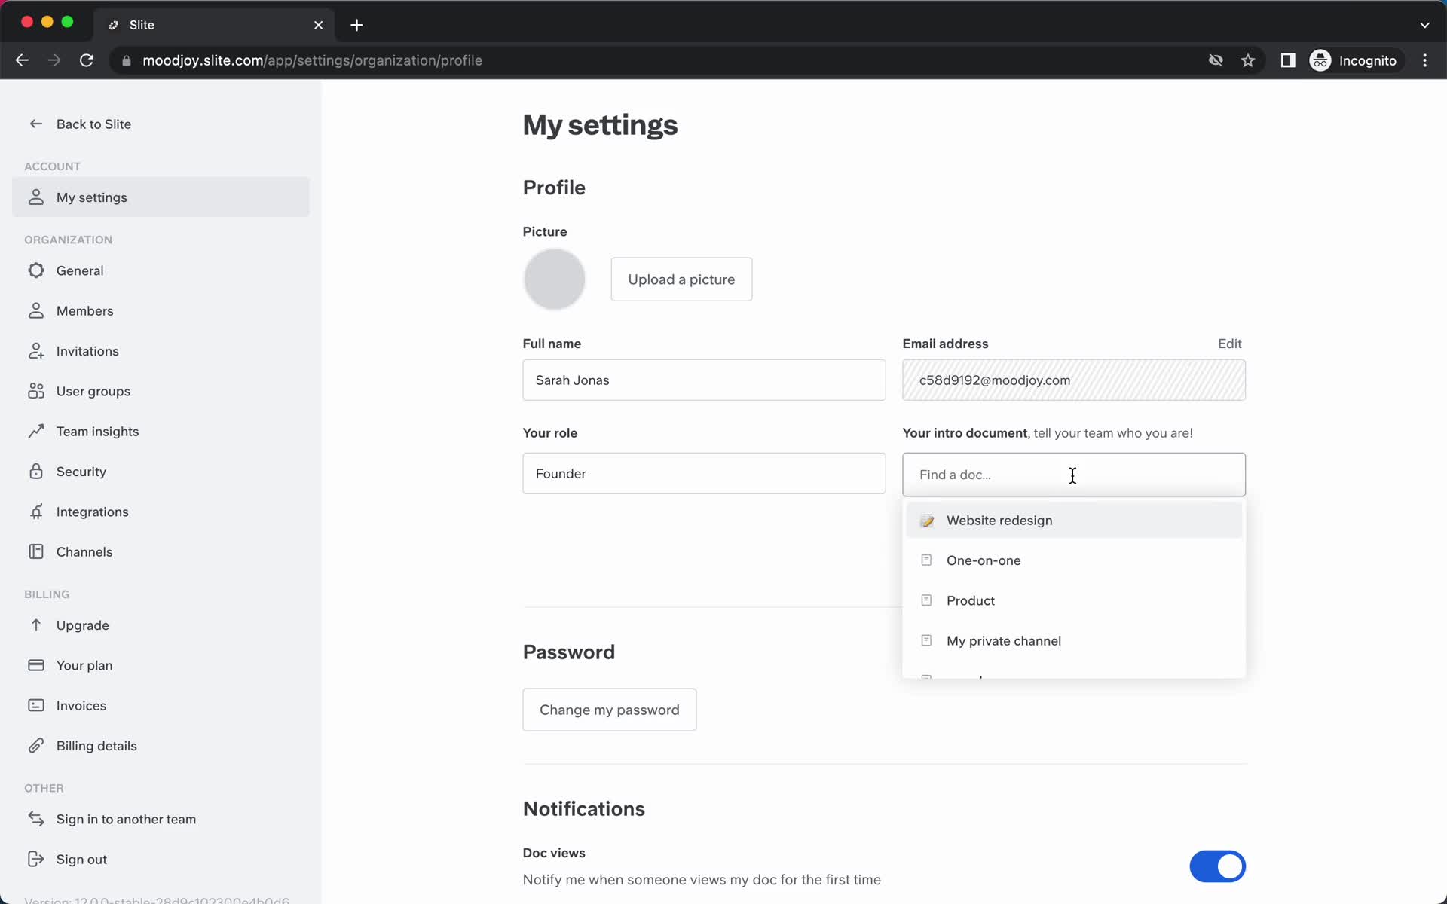Navigate to Security settings
The image size is (1447, 904).
tap(161, 471)
